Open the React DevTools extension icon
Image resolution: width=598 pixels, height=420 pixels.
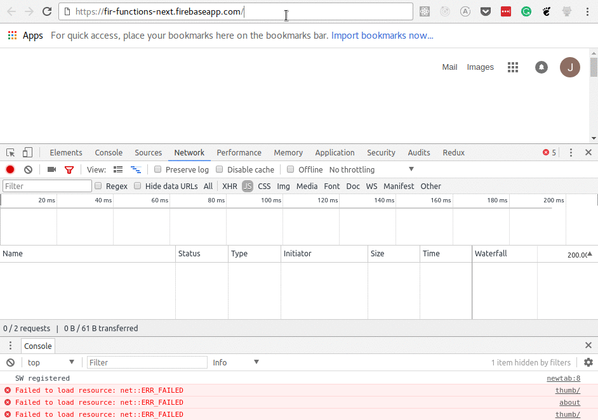(425, 11)
